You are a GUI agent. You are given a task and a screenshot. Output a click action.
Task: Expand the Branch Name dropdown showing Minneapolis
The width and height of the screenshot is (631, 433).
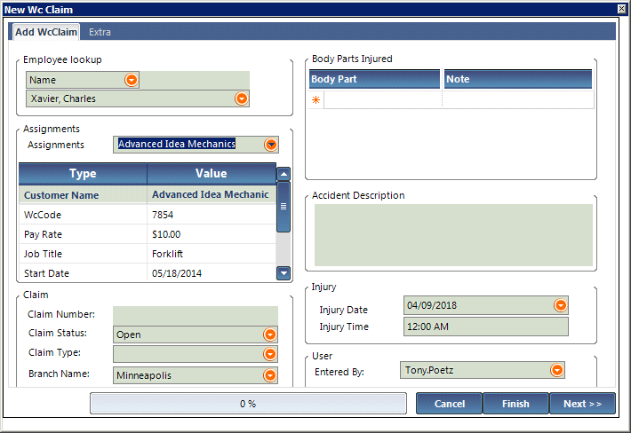(270, 375)
